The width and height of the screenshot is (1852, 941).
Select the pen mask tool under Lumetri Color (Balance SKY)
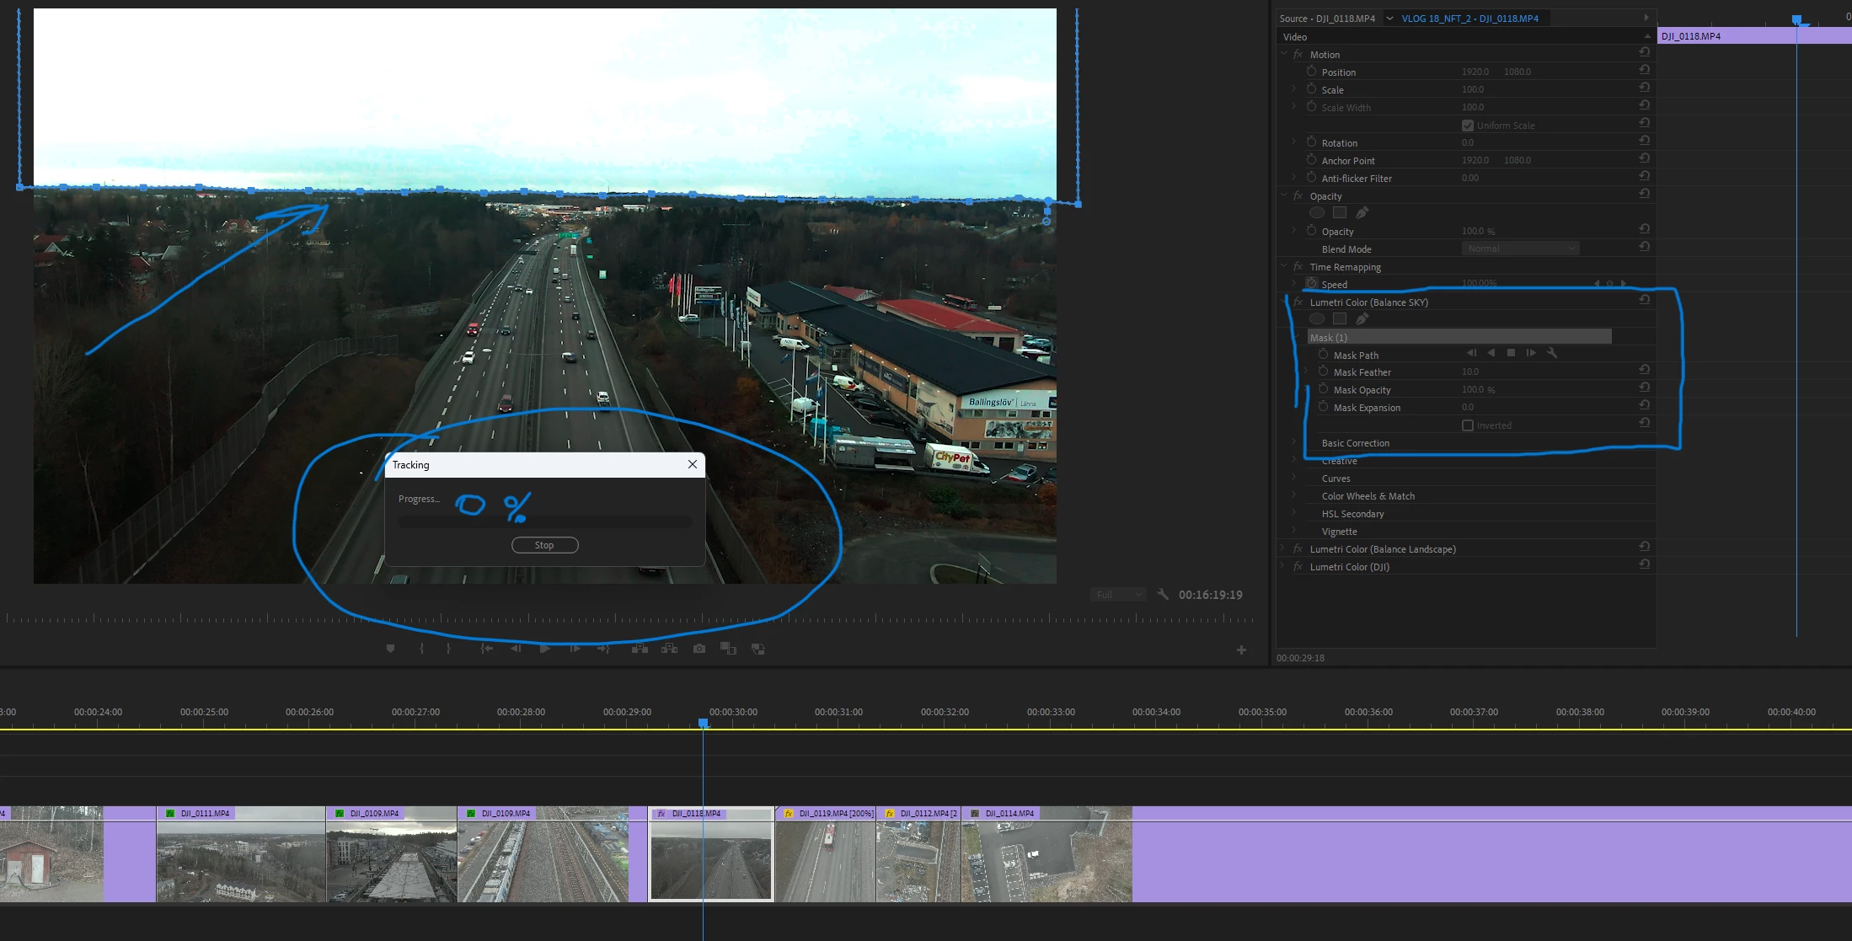(1362, 318)
